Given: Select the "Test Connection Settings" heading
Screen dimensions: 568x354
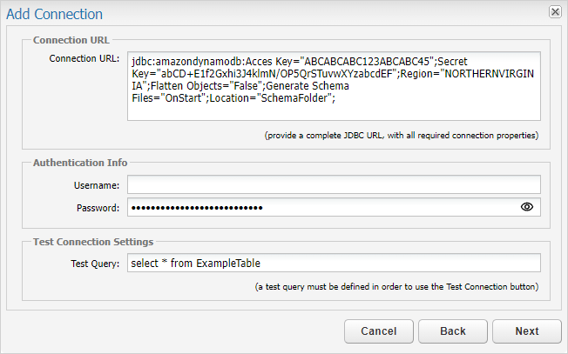Looking at the screenshot, I should (93, 242).
